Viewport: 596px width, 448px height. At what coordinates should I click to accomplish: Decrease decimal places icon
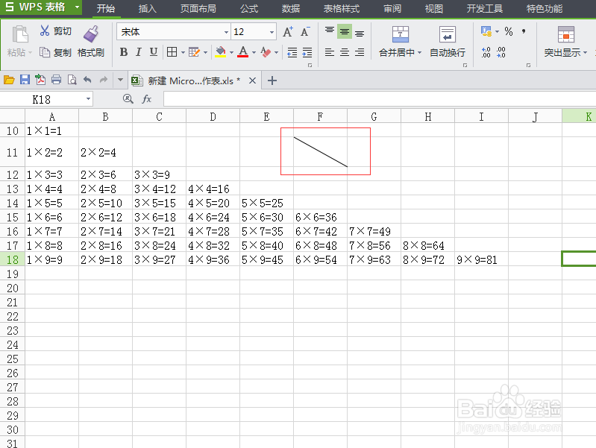(501, 52)
